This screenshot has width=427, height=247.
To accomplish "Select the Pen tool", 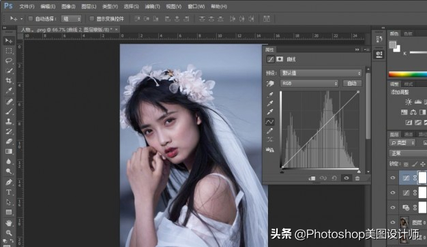I will point(9,182).
